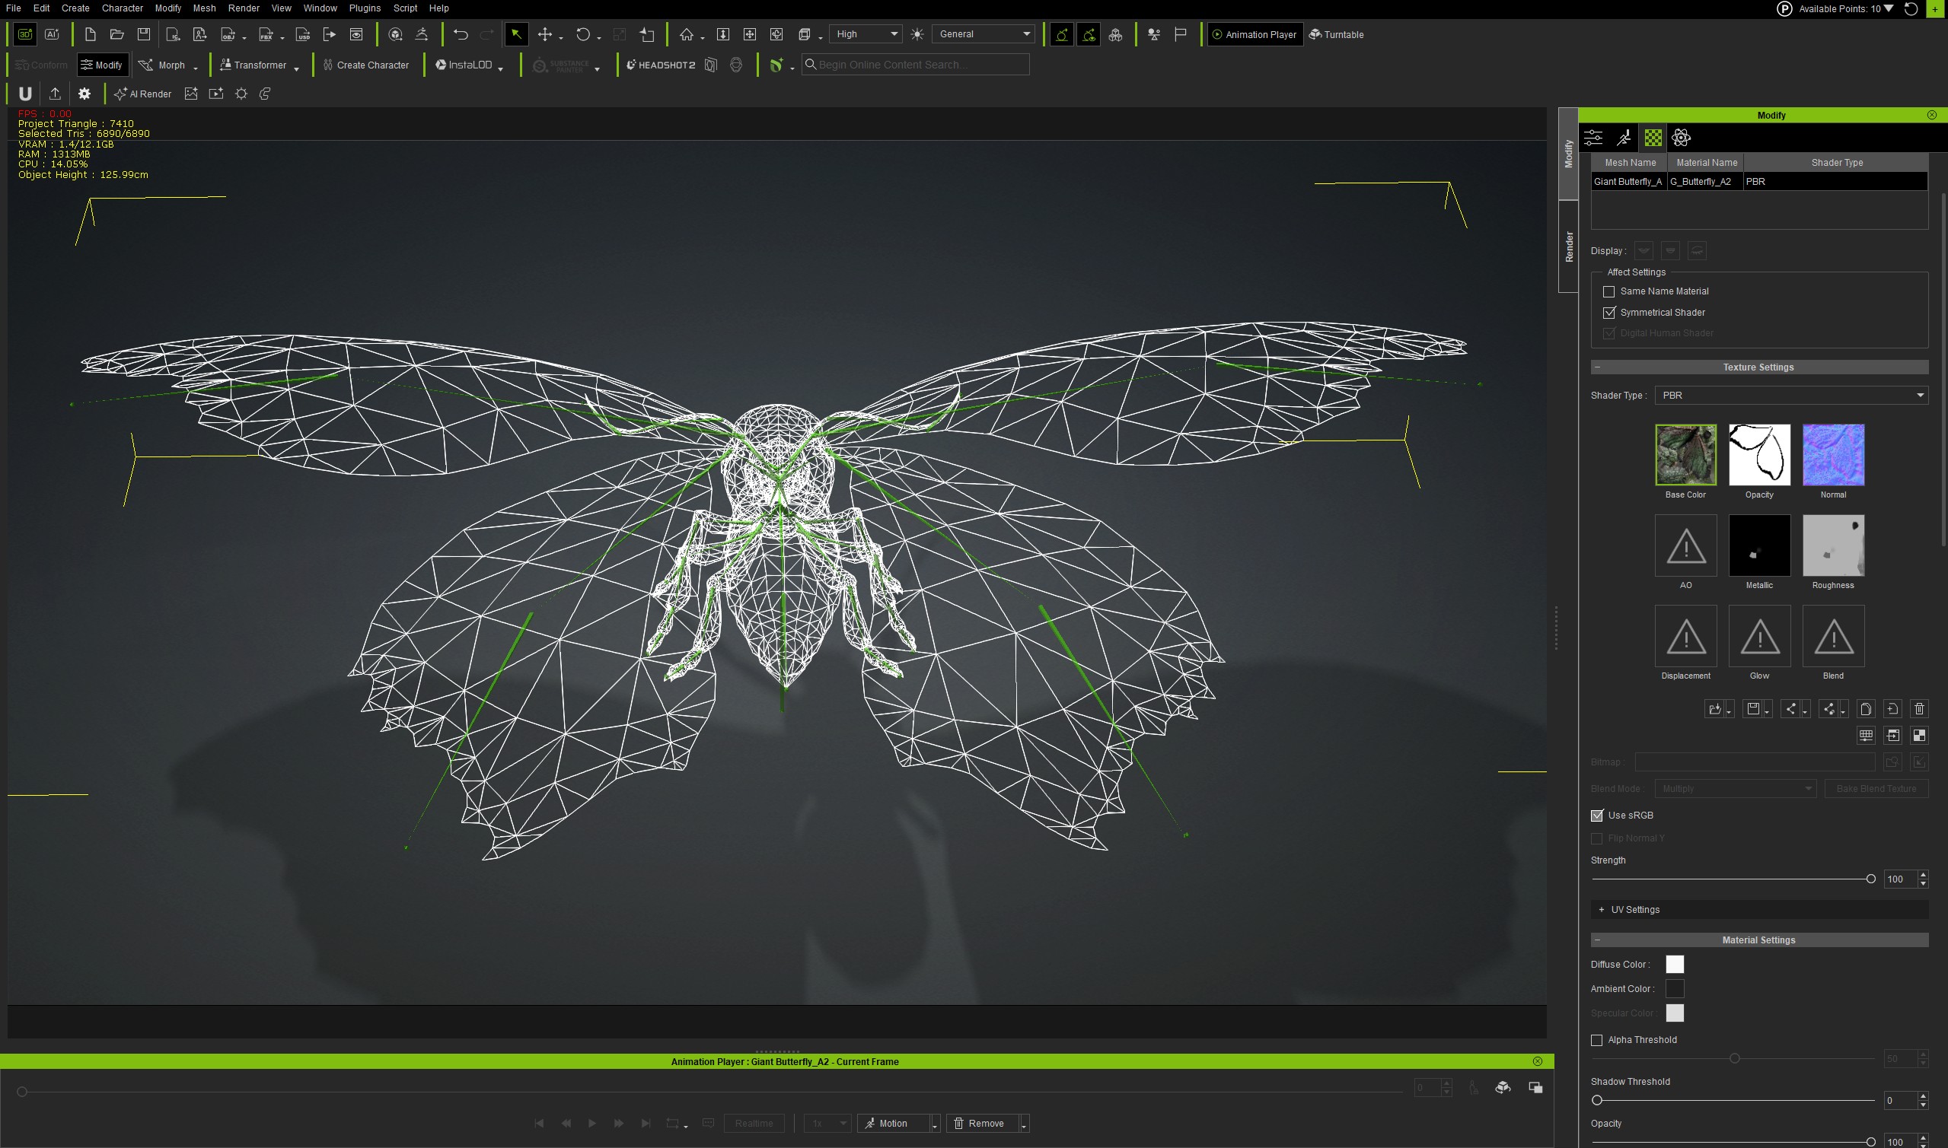Viewport: 1948px width, 1148px height.
Task: Open the InstaLOD tool
Action: coord(469,65)
